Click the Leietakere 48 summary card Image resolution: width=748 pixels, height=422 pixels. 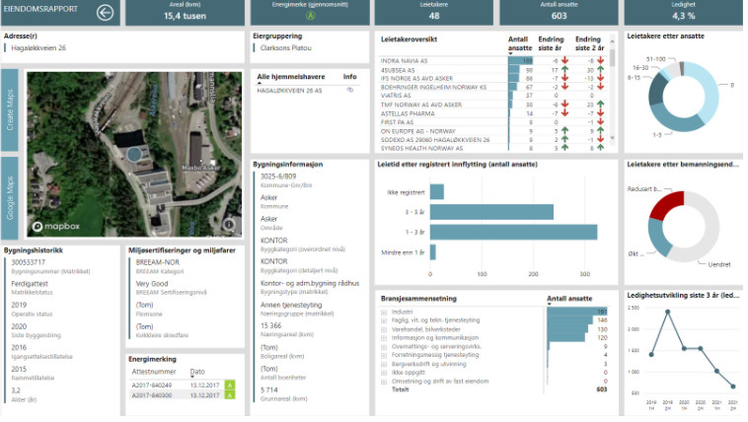(433, 13)
